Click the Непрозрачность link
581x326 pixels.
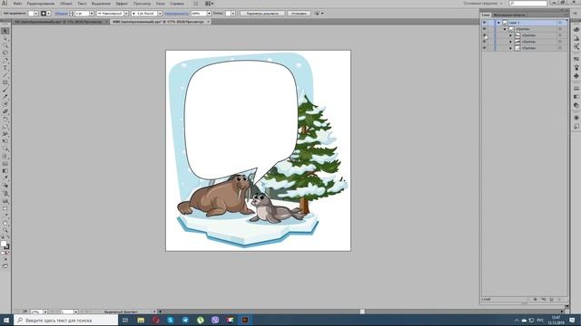click(176, 14)
